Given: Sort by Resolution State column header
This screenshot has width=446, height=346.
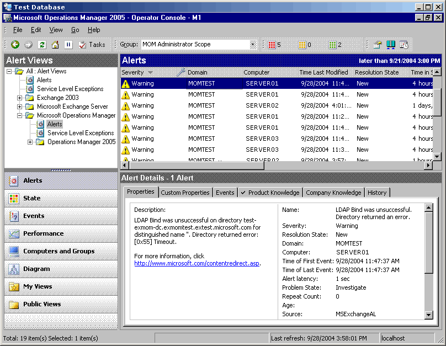Looking at the screenshot, I should [x=381, y=72].
